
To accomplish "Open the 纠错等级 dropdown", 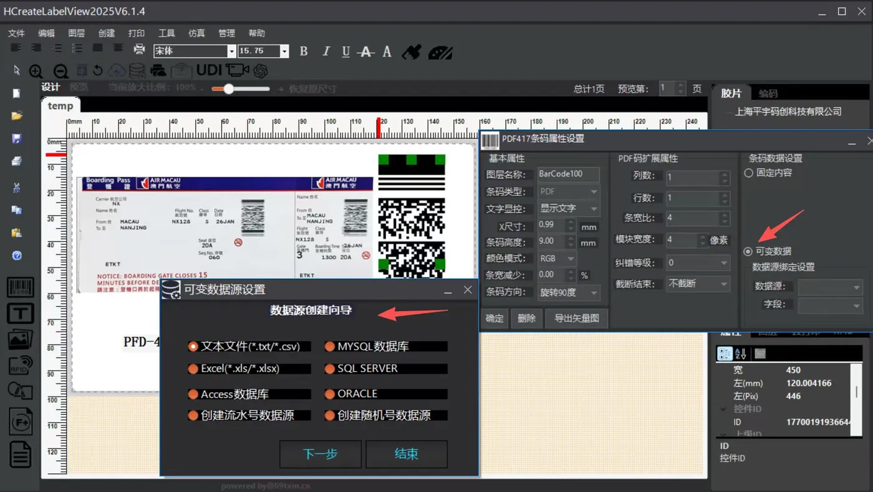I will [x=698, y=263].
